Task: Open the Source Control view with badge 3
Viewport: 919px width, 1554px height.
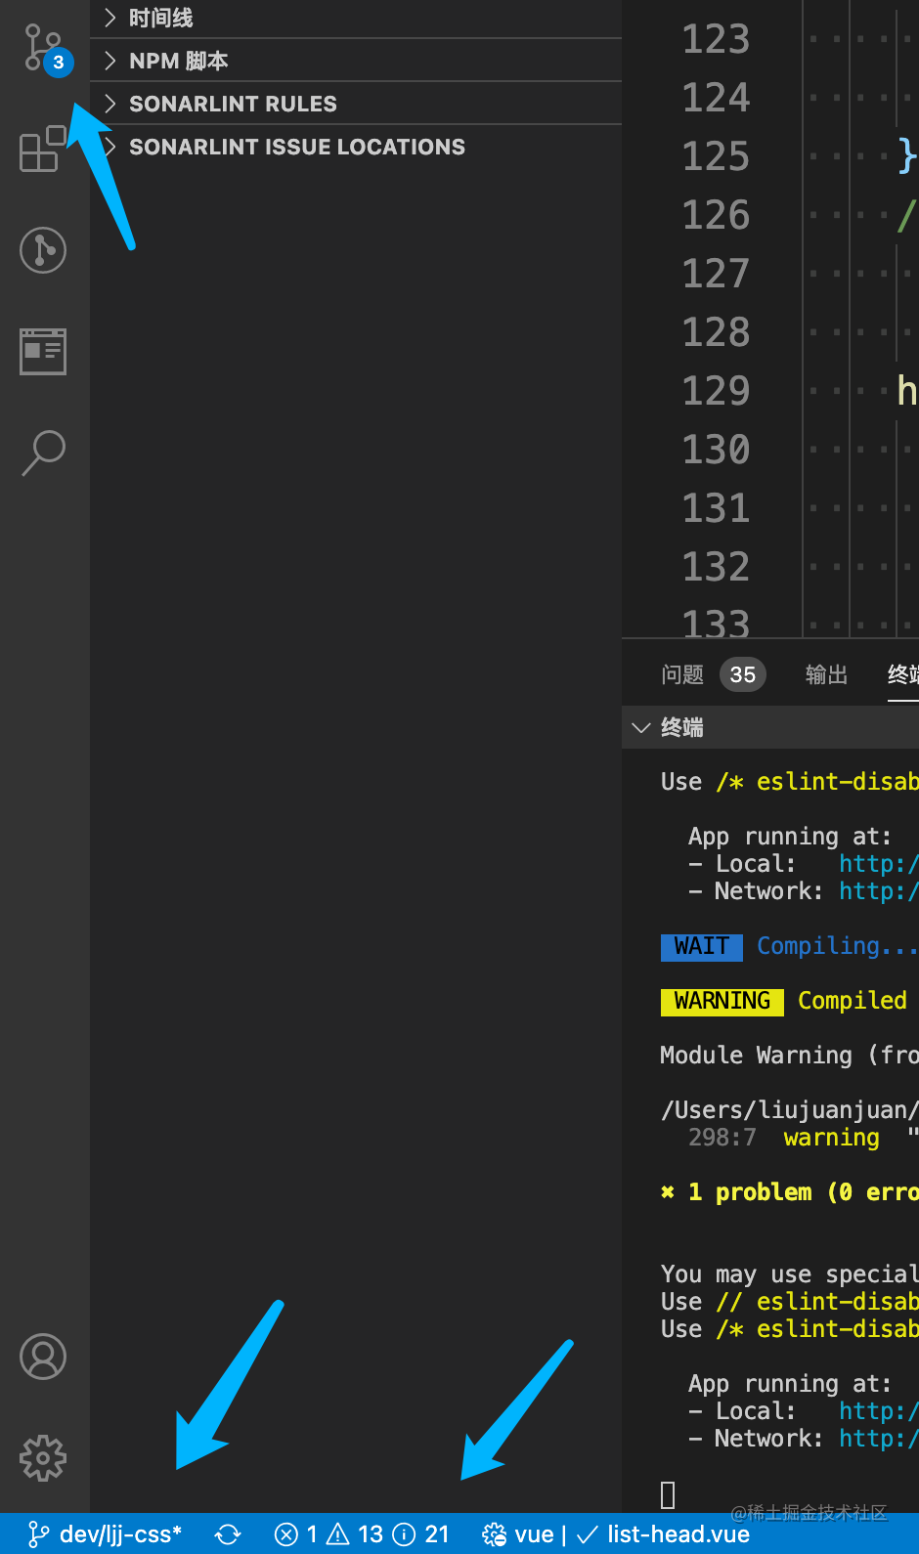Action: pyautogui.click(x=45, y=49)
